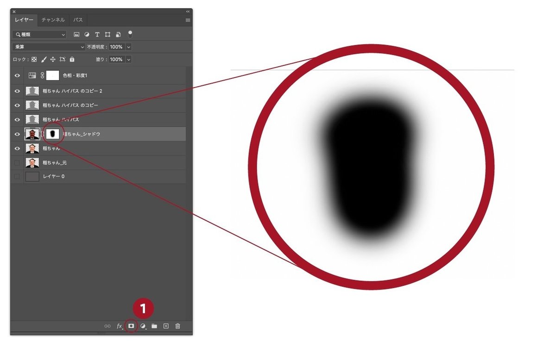This screenshot has width=556, height=347.
Task: Select the 色相・彩度1 layer mask thumbnail
Action: pos(53,75)
